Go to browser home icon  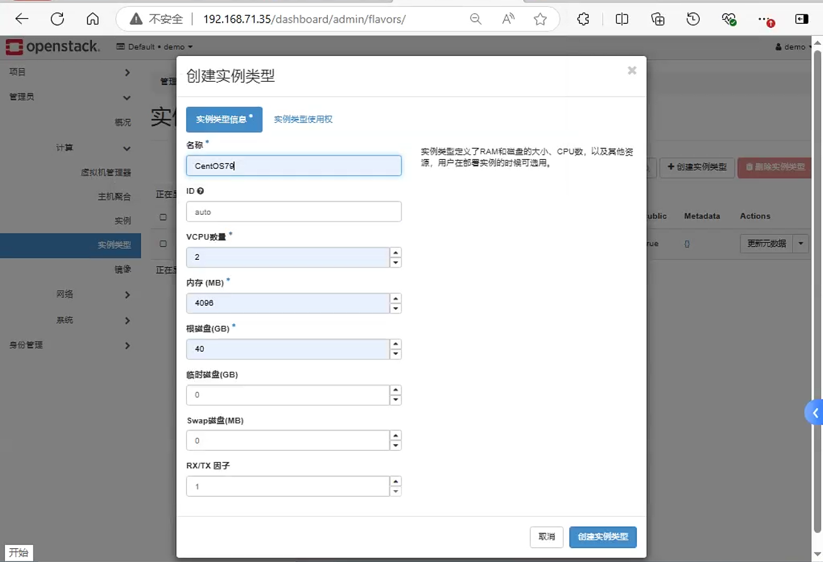[x=92, y=20]
